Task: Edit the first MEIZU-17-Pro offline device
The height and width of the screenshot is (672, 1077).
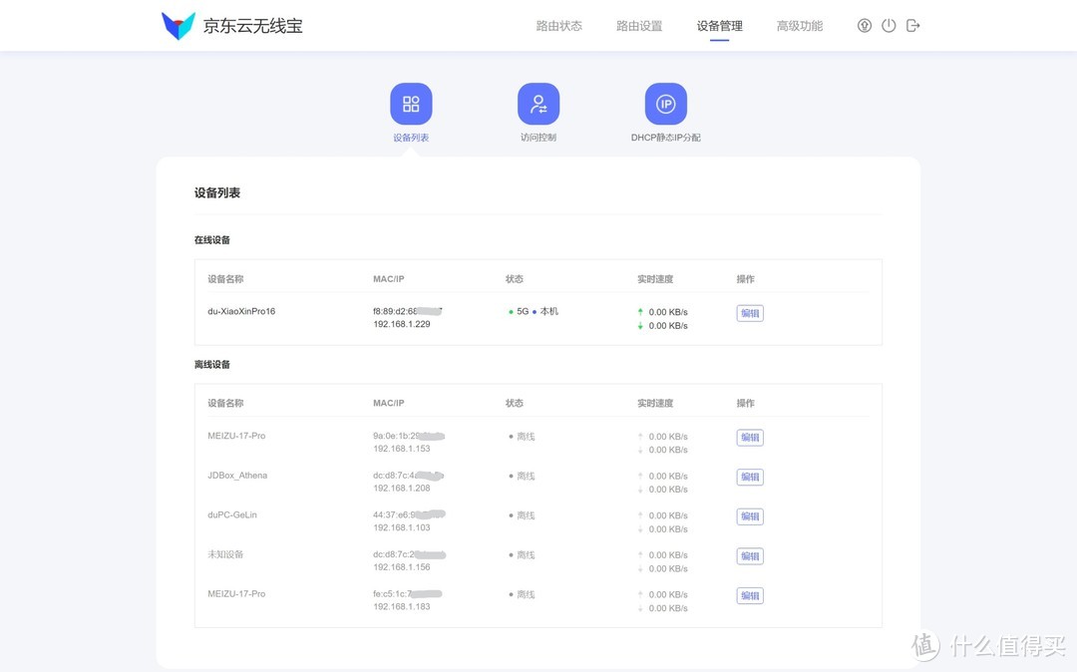Action: (749, 437)
